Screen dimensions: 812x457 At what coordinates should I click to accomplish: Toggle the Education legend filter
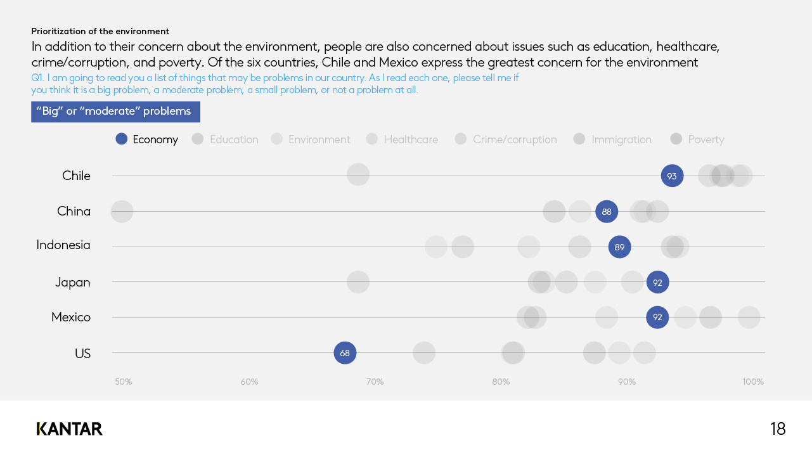pyautogui.click(x=225, y=139)
